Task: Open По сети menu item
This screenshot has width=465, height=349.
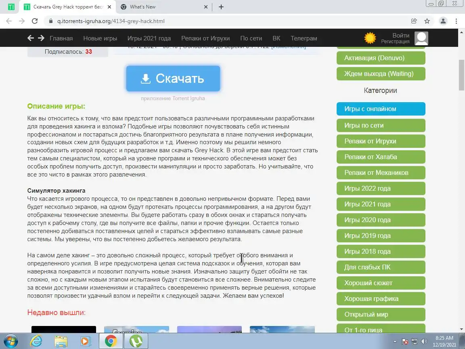Action: point(251,38)
